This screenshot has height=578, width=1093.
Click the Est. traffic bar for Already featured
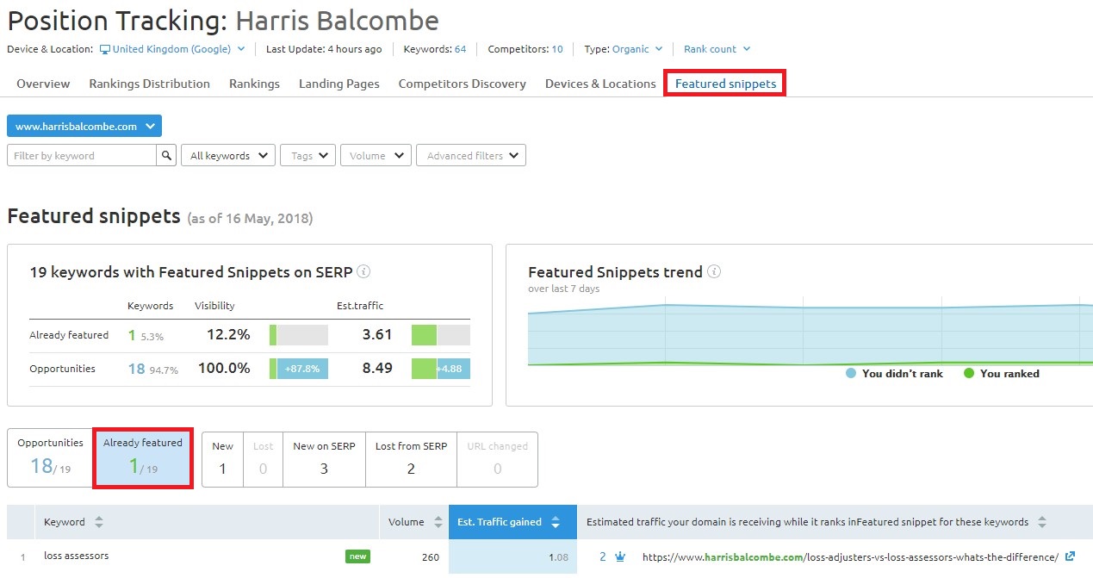pos(440,335)
